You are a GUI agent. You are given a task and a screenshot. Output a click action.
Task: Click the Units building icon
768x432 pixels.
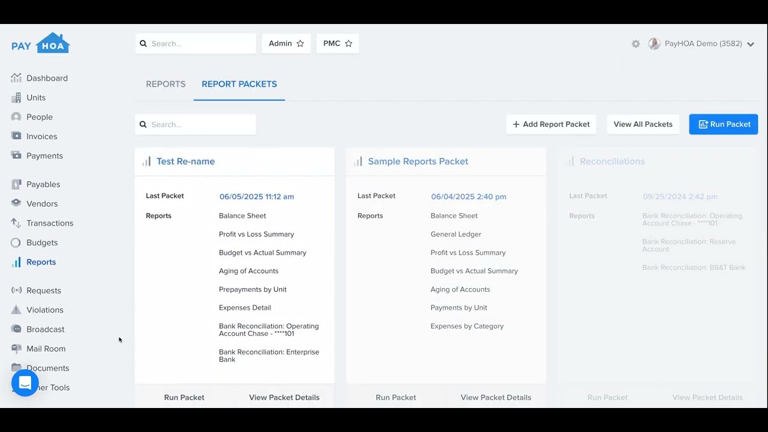16,97
